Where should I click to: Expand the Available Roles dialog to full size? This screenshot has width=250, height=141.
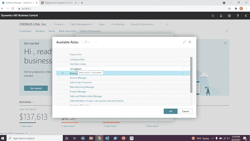[185, 42]
